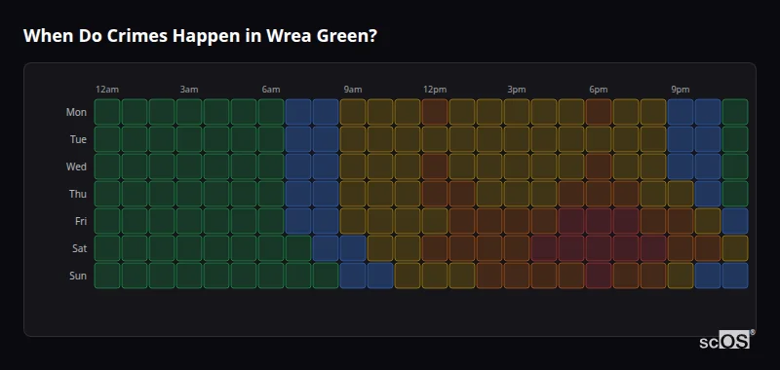Select the Saturday 6pm red cell
This screenshot has height=370, width=780.
pyautogui.click(x=599, y=248)
